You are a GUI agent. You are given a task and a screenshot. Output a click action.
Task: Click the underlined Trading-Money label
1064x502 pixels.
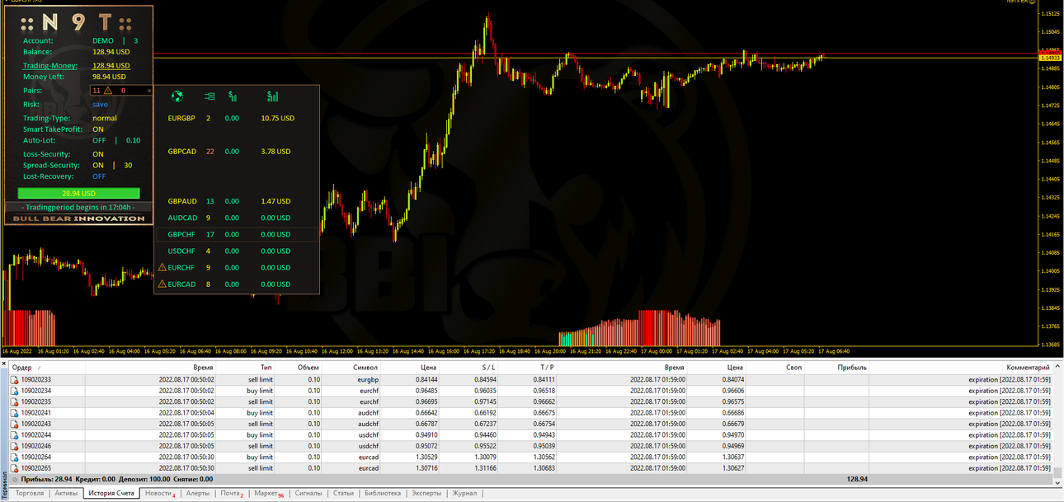pyautogui.click(x=50, y=65)
